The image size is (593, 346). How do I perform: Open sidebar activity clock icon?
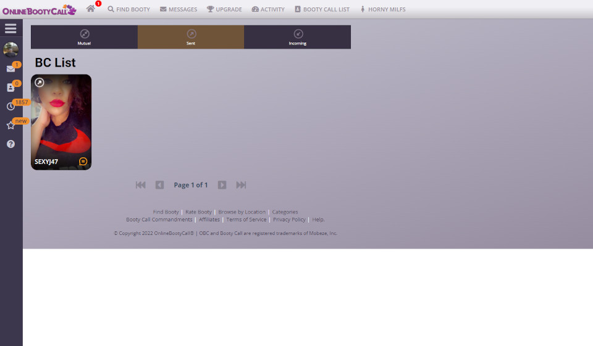tap(11, 106)
